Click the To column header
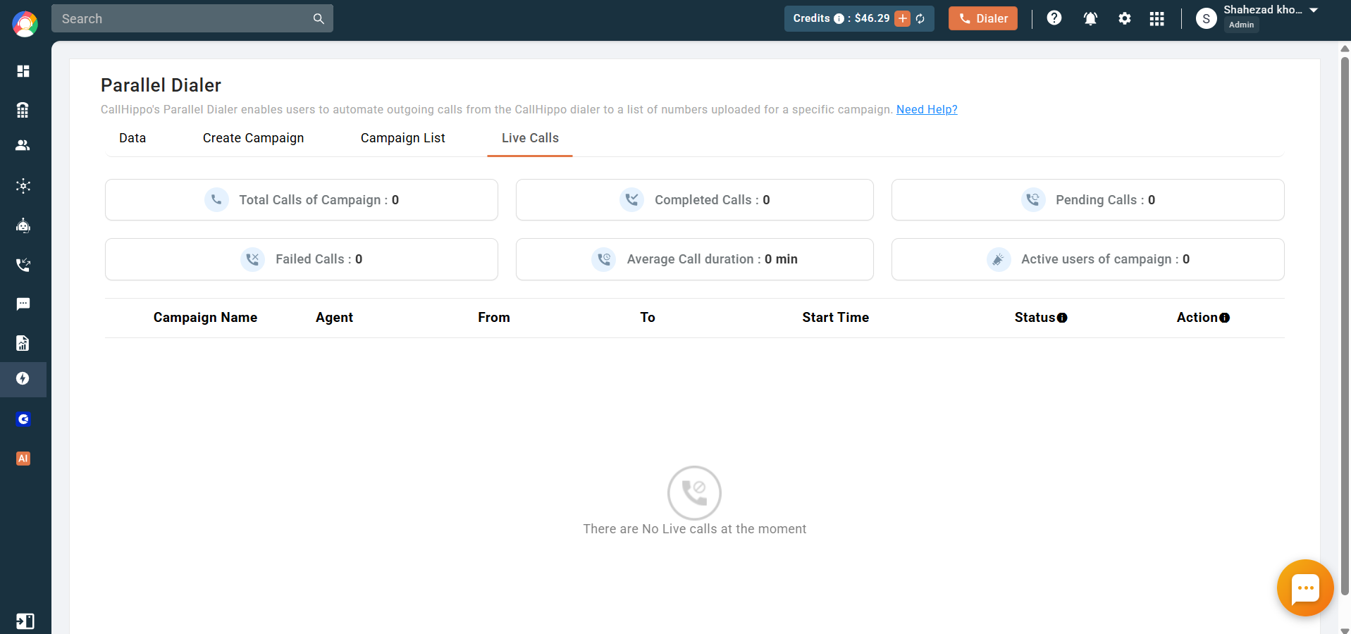 [x=648, y=318]
